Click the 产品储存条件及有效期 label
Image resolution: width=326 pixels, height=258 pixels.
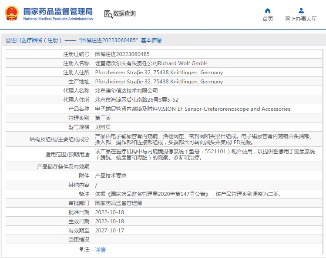(63, 166)
